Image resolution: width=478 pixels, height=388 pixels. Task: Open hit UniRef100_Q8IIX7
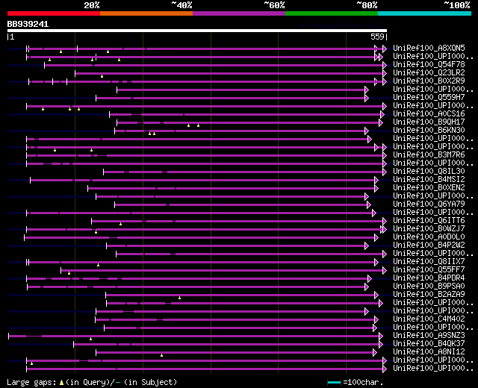click(429, 262)
